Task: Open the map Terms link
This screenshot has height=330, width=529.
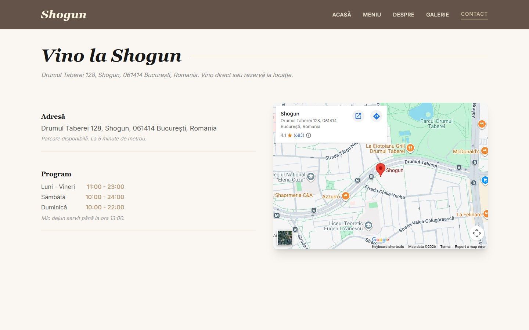Action: tap(445, 247)
